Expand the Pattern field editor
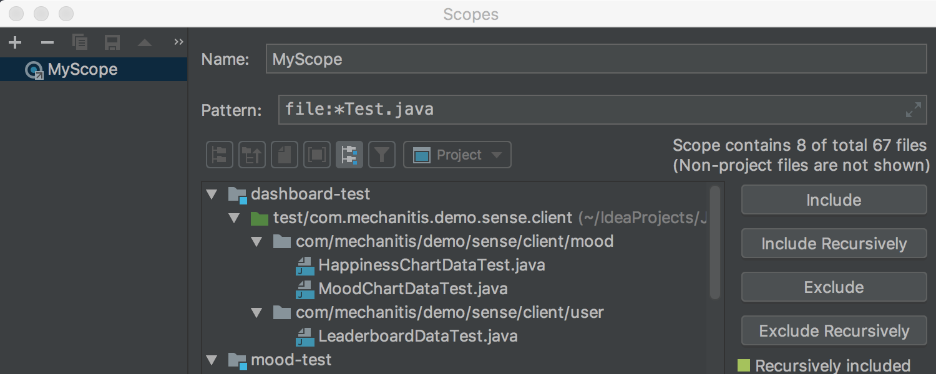The width and height of the screenshot is (936, 374). tap(913, 110)
